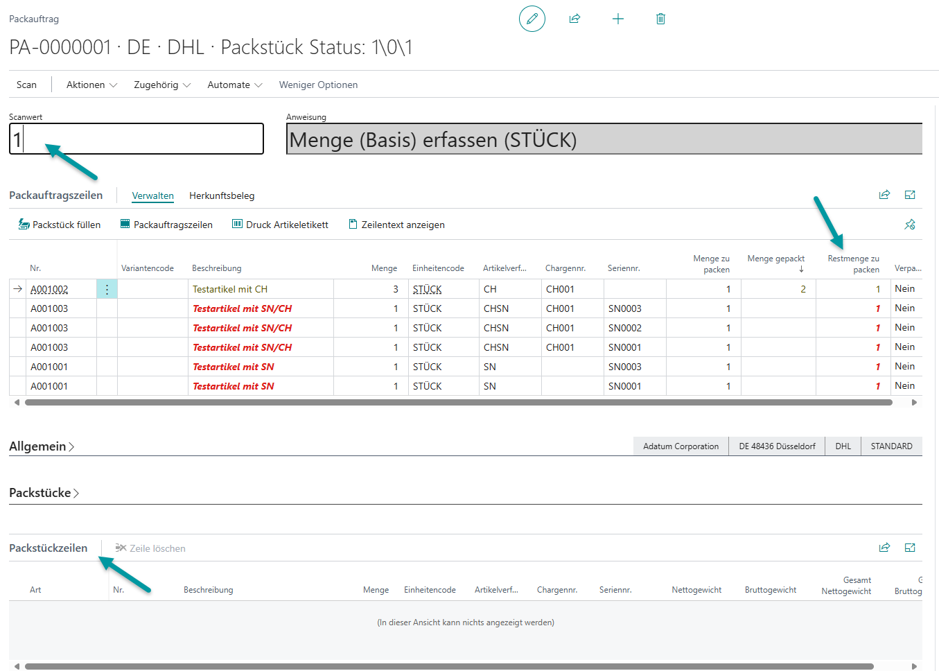Open three-dot menu for row A001002
The height and width of the screenshot is (671, 939).
tap(107, 289)
